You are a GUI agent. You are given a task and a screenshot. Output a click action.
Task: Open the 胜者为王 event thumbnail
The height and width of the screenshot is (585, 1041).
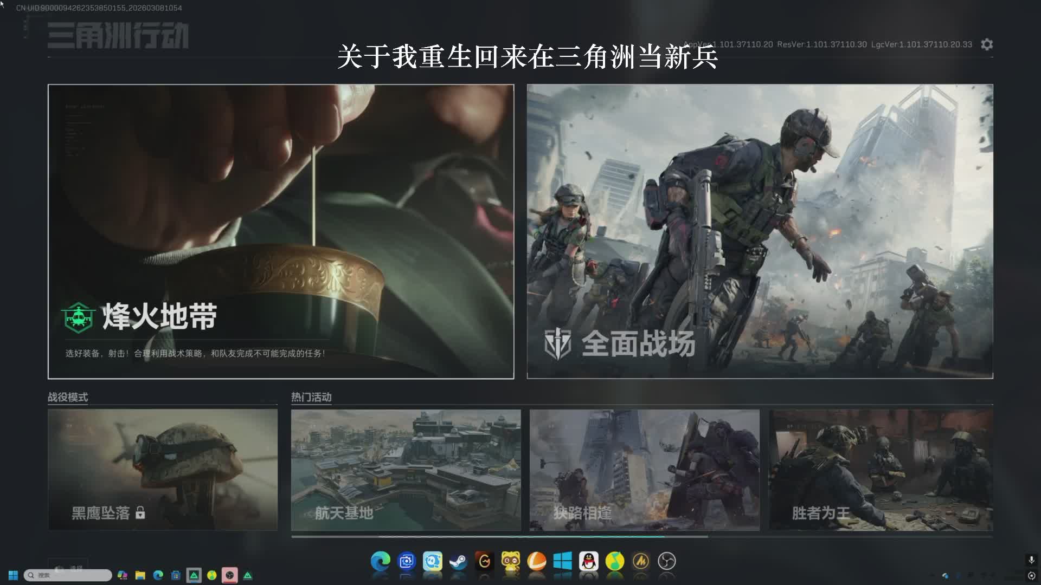(881, 470)
